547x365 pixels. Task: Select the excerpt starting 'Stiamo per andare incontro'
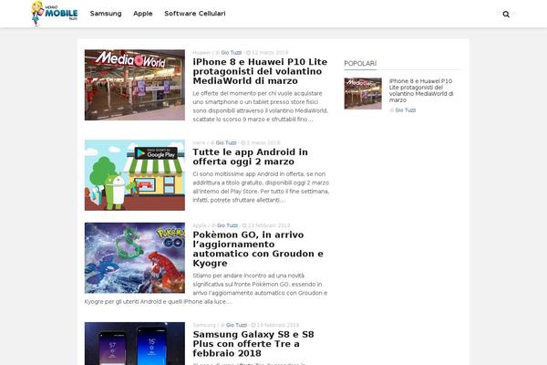[207, 288]
